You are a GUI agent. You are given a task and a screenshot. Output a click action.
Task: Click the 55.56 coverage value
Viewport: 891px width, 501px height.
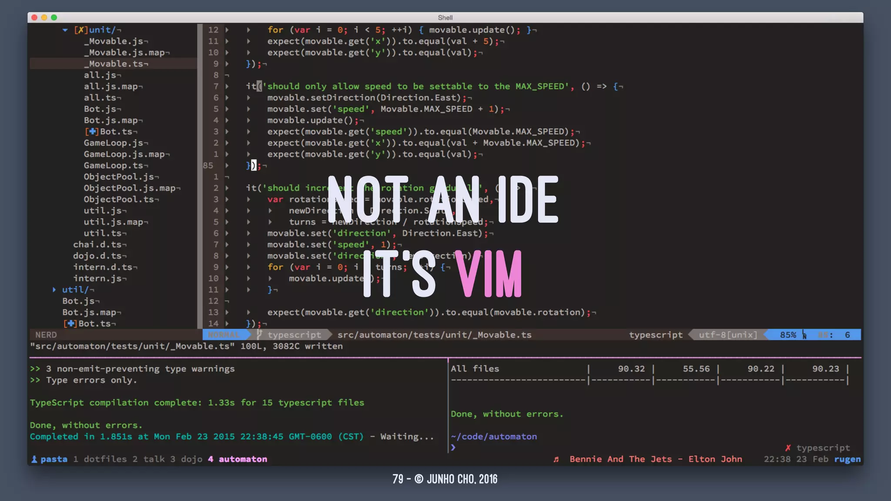[696, 369]
